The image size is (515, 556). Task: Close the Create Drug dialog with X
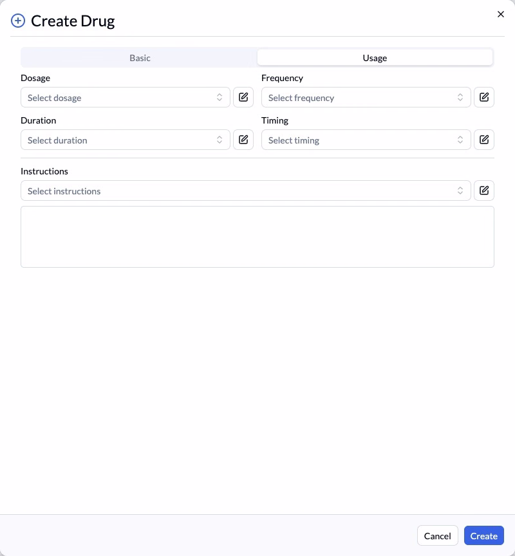click(500, 14)
